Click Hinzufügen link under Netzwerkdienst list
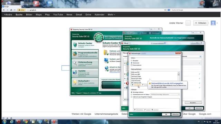The image size is (221, 124). click(x=137, y=85)
